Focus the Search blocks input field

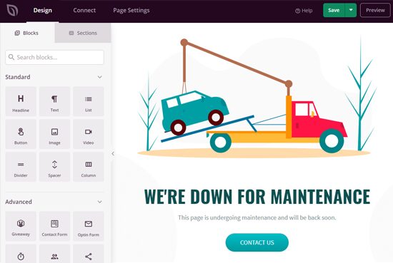[x=54, y=57]
